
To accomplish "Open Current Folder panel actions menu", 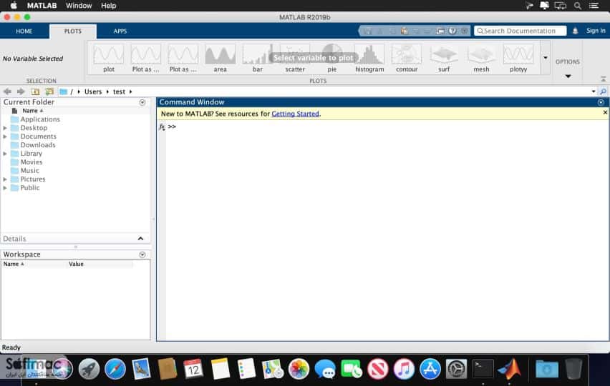I will click(x=142, y=102).
